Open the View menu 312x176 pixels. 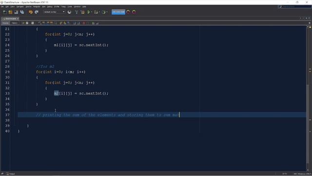tap(12, 6)
